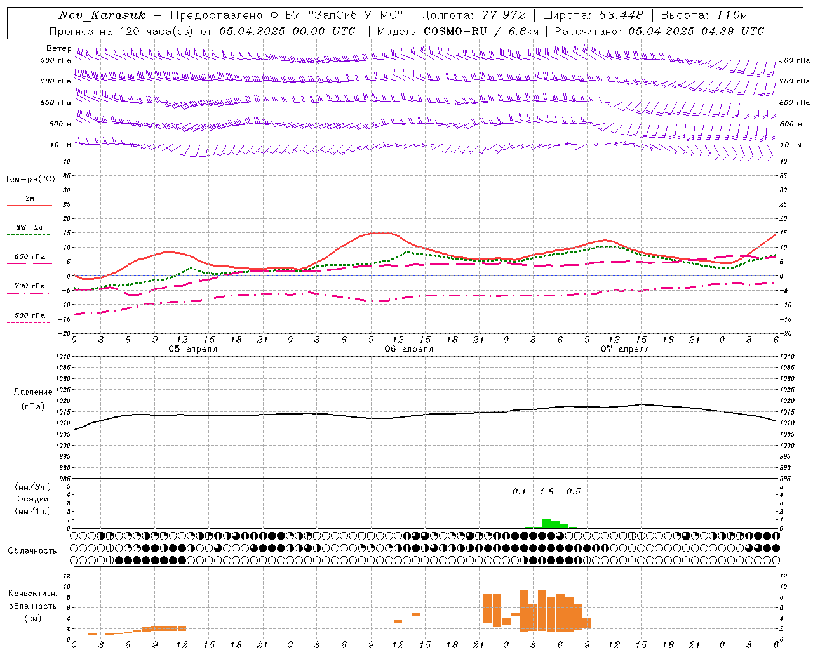This screenshot has width=813, height=650.
Task: Select the 'Td 2м' dew point legend entry
Action: (x=30, y=227)
